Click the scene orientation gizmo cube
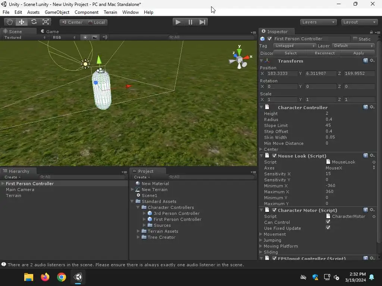This screenshot has width=382, height=286. [x=239, y=59]
